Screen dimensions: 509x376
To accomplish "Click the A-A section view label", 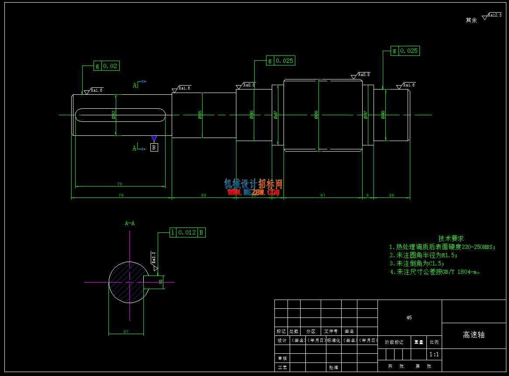I will coord(129,223).
